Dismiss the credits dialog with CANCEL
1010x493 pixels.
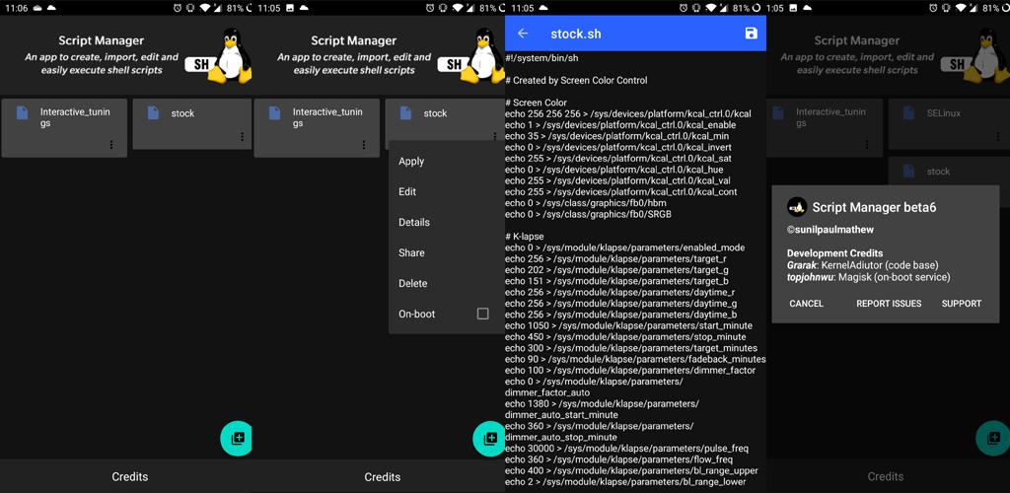[807, 303]
